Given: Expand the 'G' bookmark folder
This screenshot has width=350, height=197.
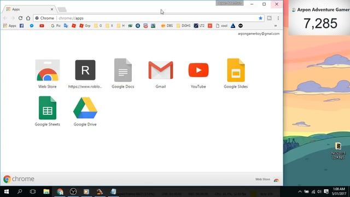Looking at the screenshot, I should click(x=98, y=26).
